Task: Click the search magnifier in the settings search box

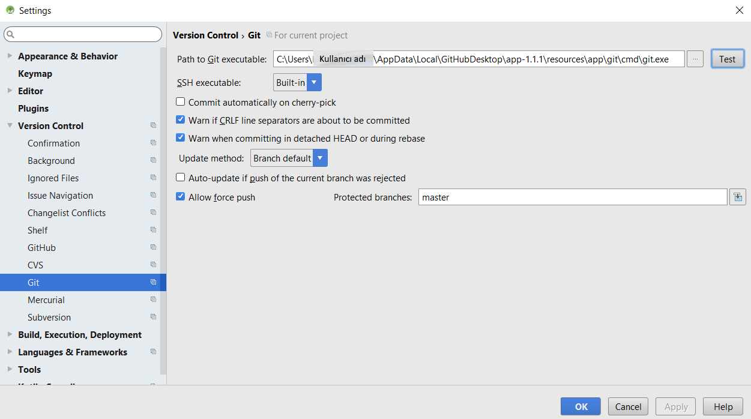Action: 12,34
